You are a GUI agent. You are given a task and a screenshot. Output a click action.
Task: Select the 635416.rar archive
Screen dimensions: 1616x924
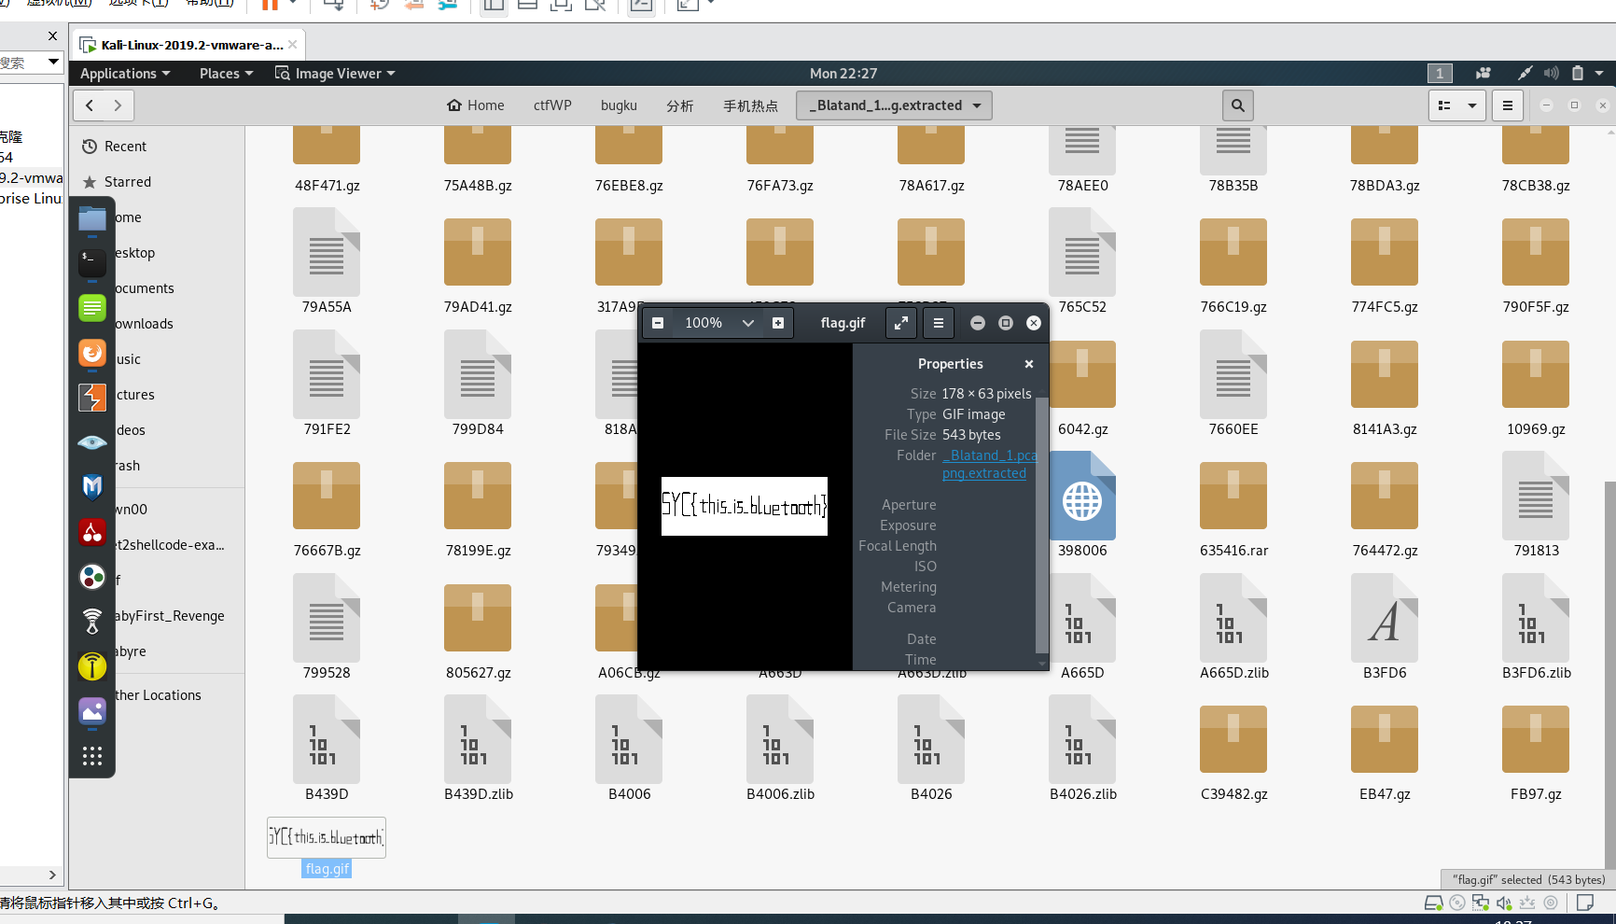1233,496
